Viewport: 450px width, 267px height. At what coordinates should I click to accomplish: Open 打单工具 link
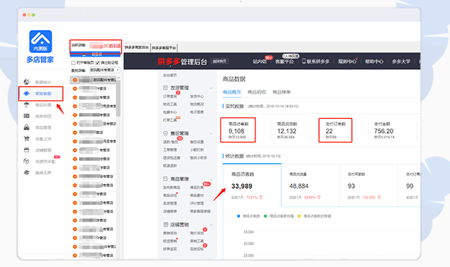[170, 120]
